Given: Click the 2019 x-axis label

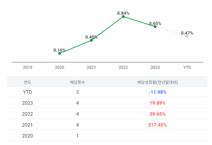Looking at the screenshot, I should [28, 67].
